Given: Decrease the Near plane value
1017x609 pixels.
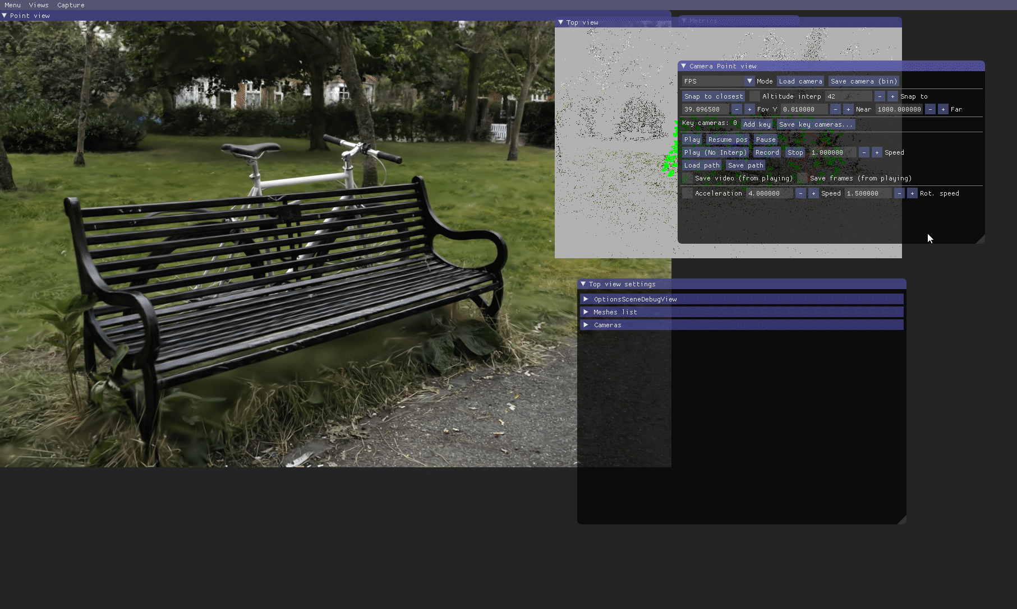Looking at the screenshot, I should (x=835, y=109).
